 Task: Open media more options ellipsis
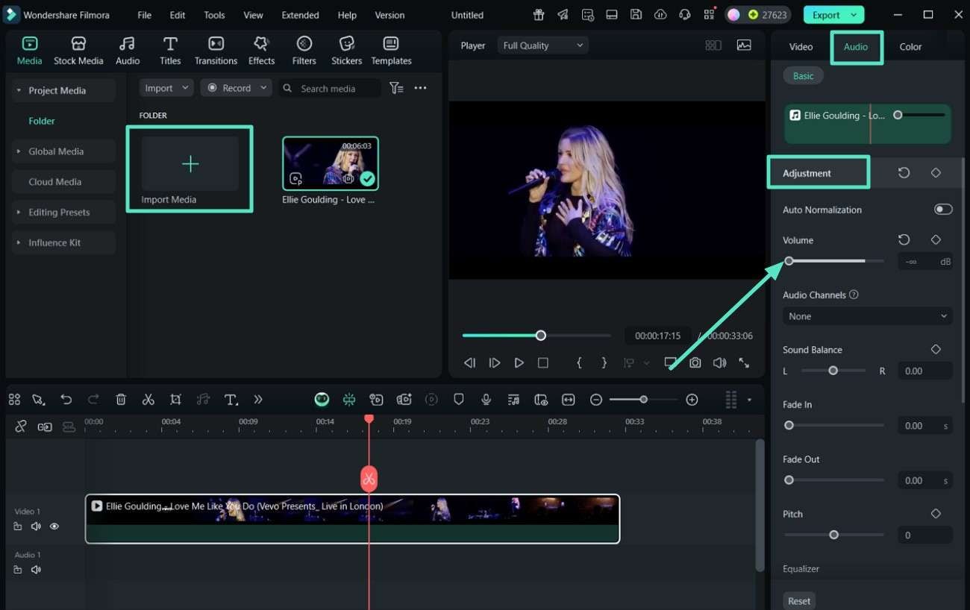pyautogui.click(x=420, y=88)
